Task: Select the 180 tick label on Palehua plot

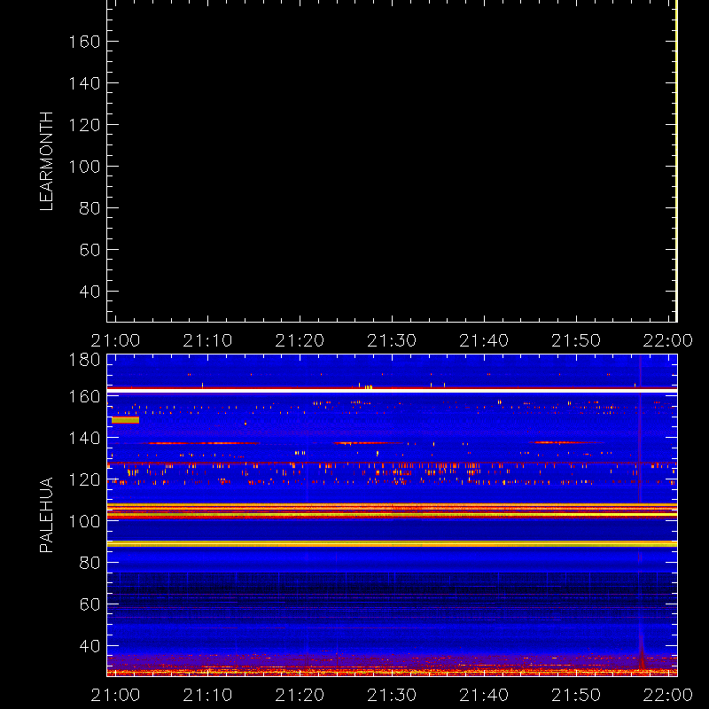Action: [84, 360]
